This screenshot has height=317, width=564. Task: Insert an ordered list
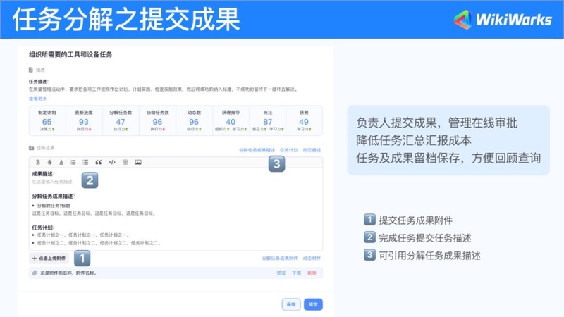[73, 162]
